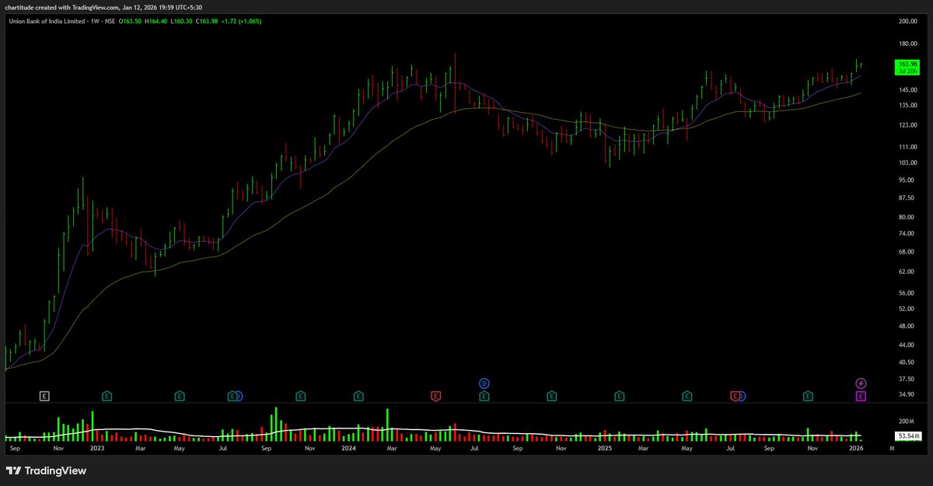Click the high value 'H164.40'
Viewport: 933px width, 486px height.
coord(157,21)
